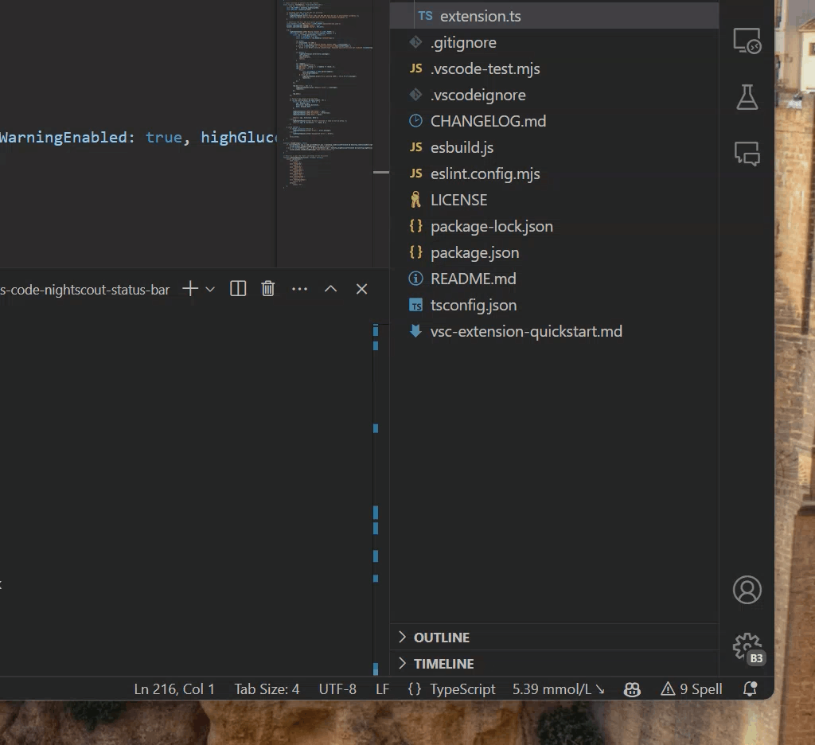Click the TS icon beside extension.ts
This screenshot has height=745, width=815.
(x=425, y=16)
